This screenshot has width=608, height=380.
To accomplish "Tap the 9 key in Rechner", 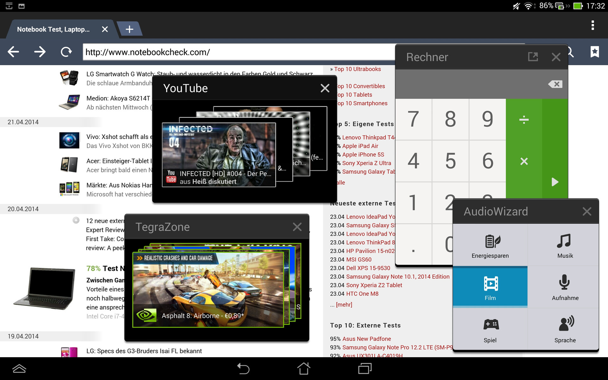I will coord(487,119).
